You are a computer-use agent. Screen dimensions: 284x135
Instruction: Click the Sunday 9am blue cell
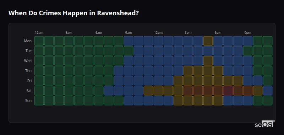click(129, 101)
